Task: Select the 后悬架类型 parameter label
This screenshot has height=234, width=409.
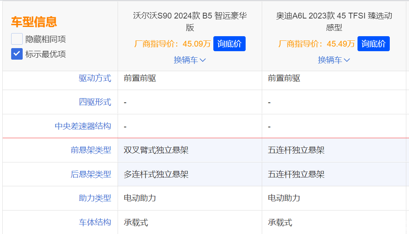Action: click(91, 174)
